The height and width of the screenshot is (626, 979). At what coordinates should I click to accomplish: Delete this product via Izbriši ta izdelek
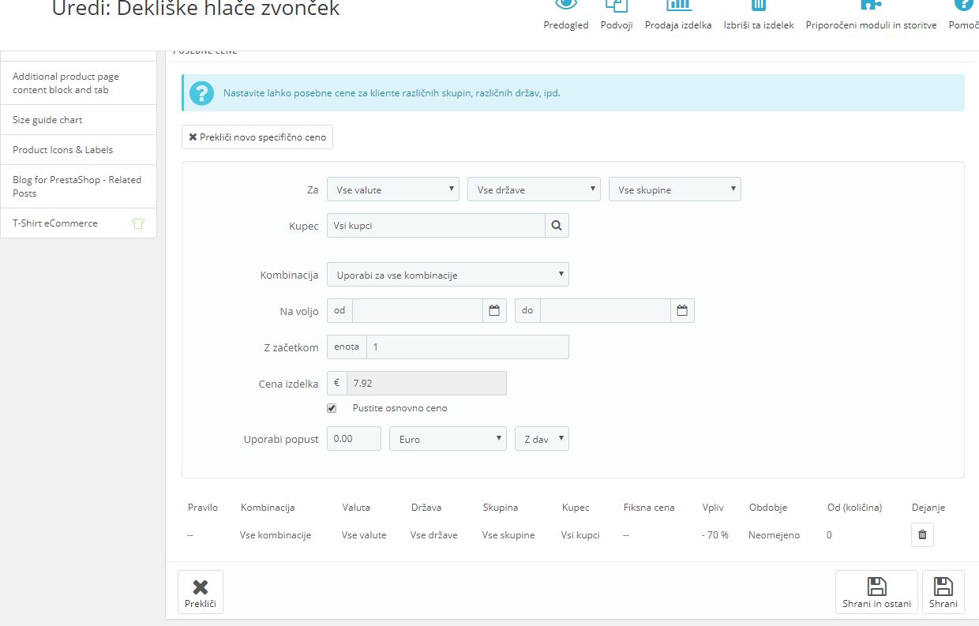tap(758, 6)
